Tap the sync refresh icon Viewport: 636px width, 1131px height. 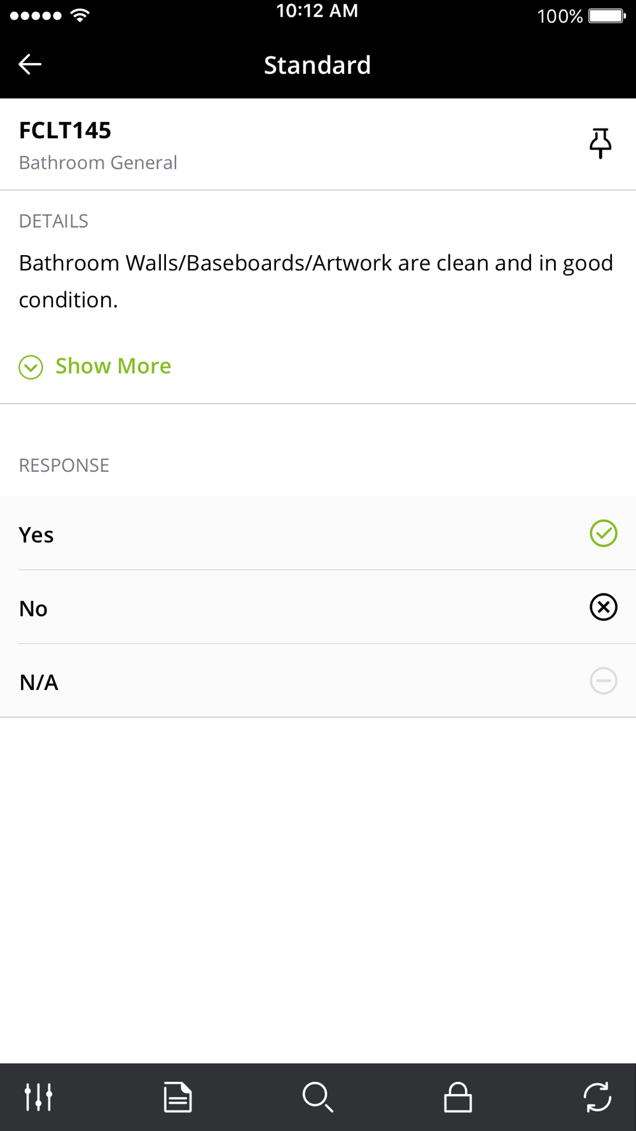597,1097
